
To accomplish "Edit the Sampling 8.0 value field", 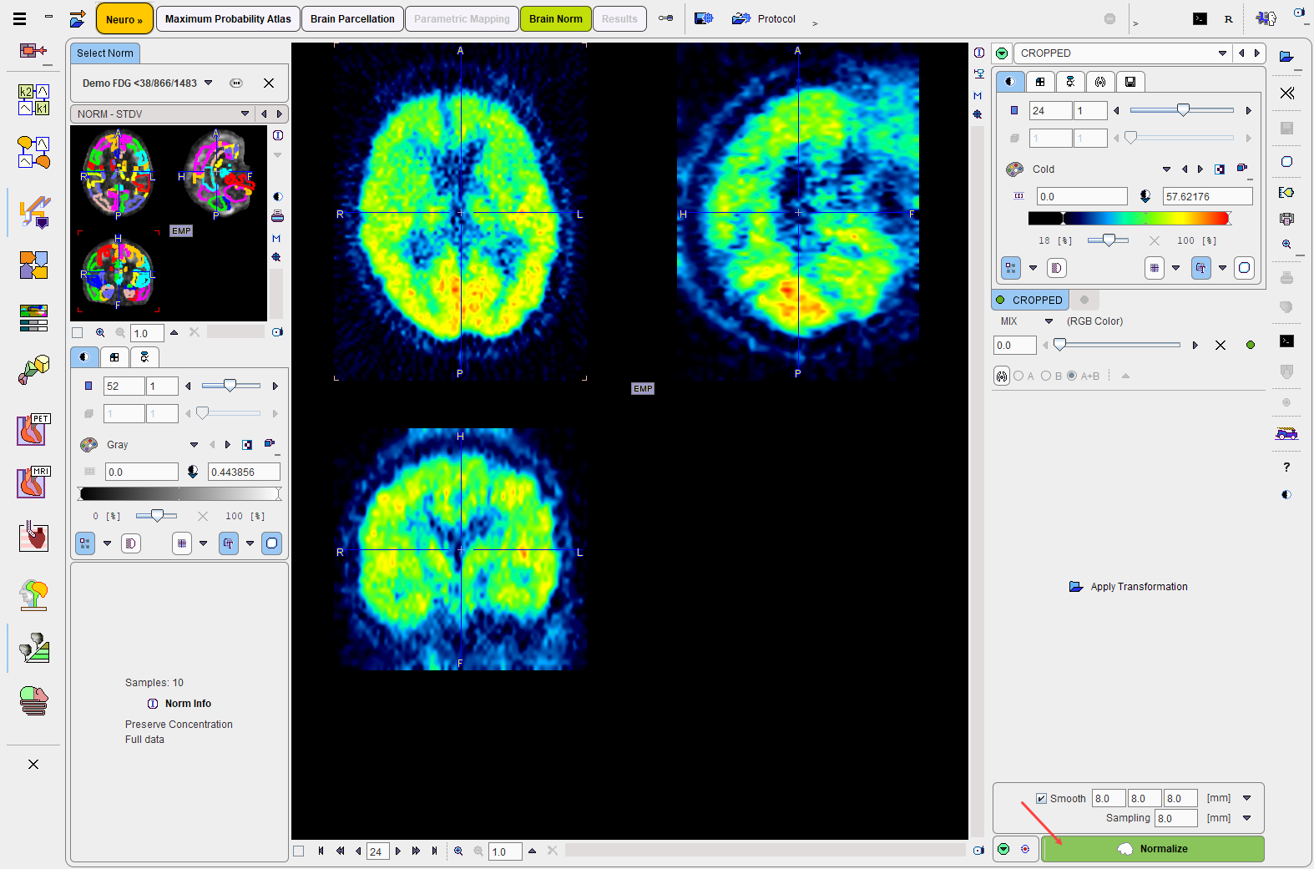I will point(1176,819).
